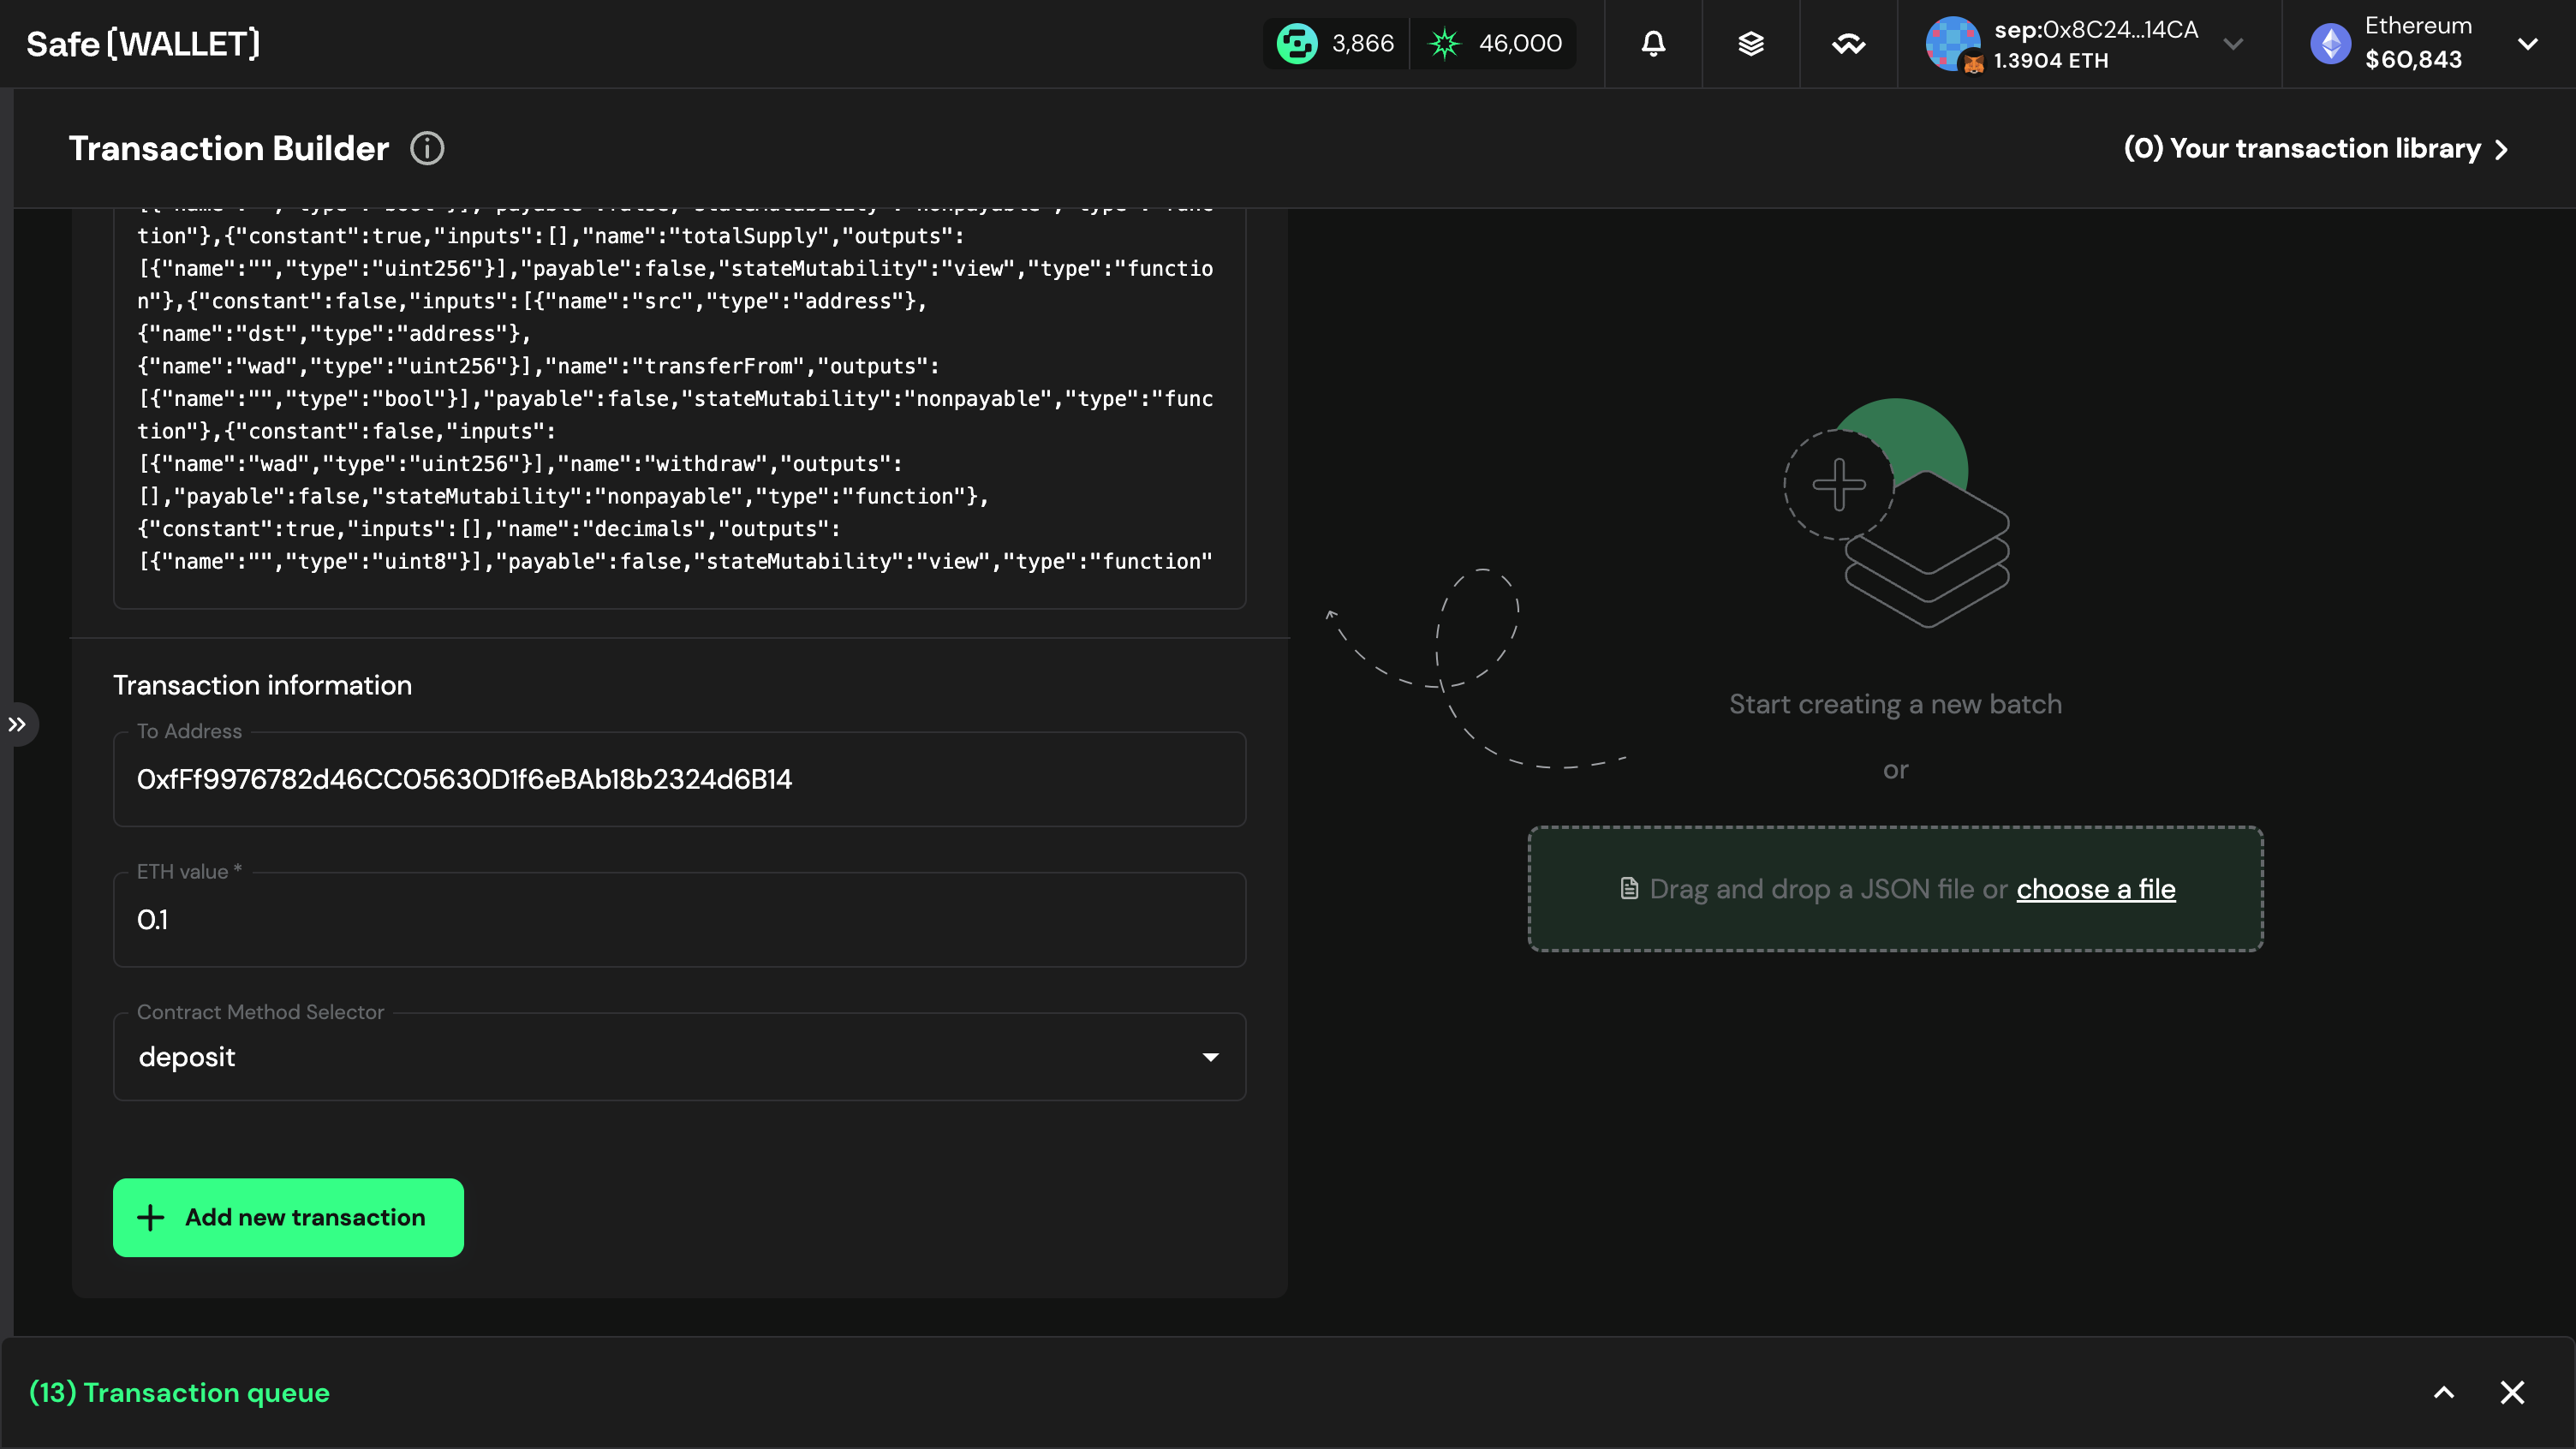Click the Transaction Builder heading
The width and height of the screenshot is (2576, 1449).
(228, 148)
